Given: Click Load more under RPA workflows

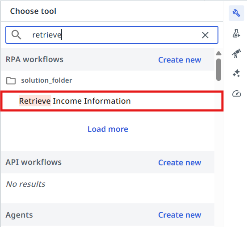Looking at the screenshot, I should tap(108, 129).
